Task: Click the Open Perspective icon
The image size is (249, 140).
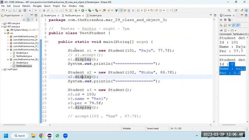Action: 236,10
